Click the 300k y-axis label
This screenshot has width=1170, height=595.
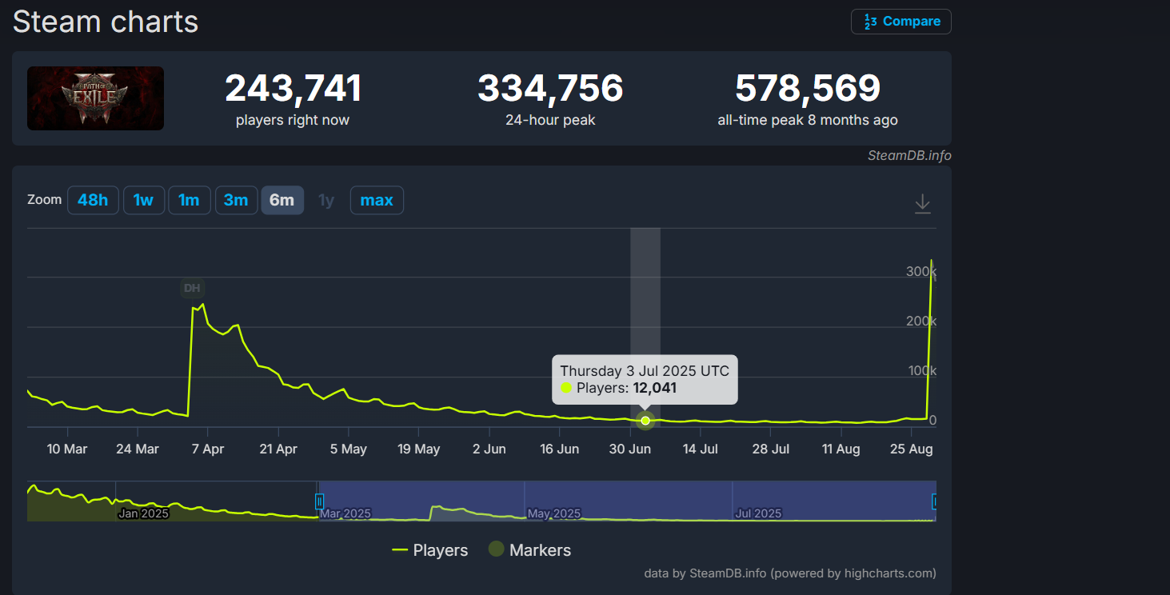(920, 271)
